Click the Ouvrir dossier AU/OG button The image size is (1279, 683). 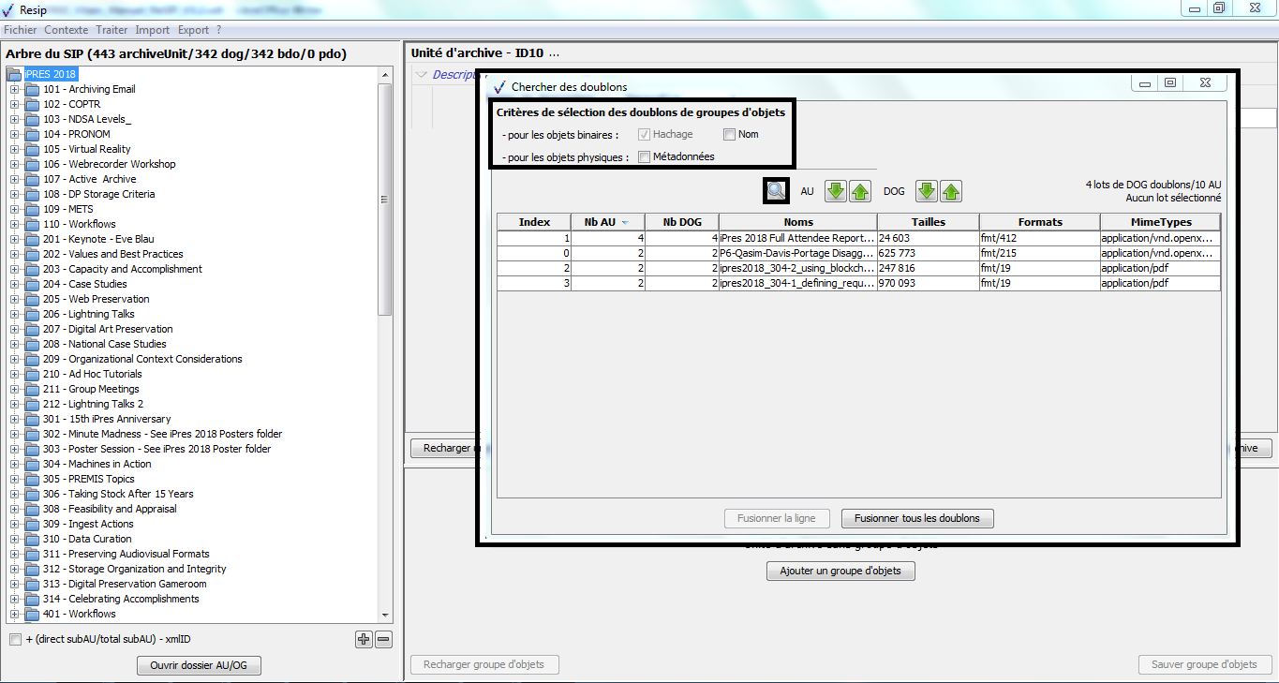click(199, 665)
